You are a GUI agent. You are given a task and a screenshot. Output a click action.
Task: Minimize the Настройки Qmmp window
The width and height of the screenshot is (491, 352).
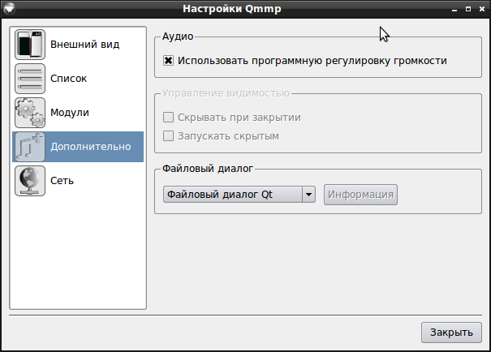click(454, 9)
